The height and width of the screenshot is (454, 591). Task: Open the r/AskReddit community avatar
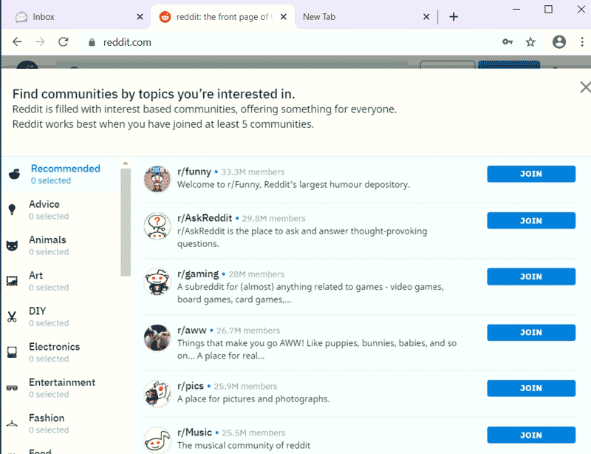157,226
